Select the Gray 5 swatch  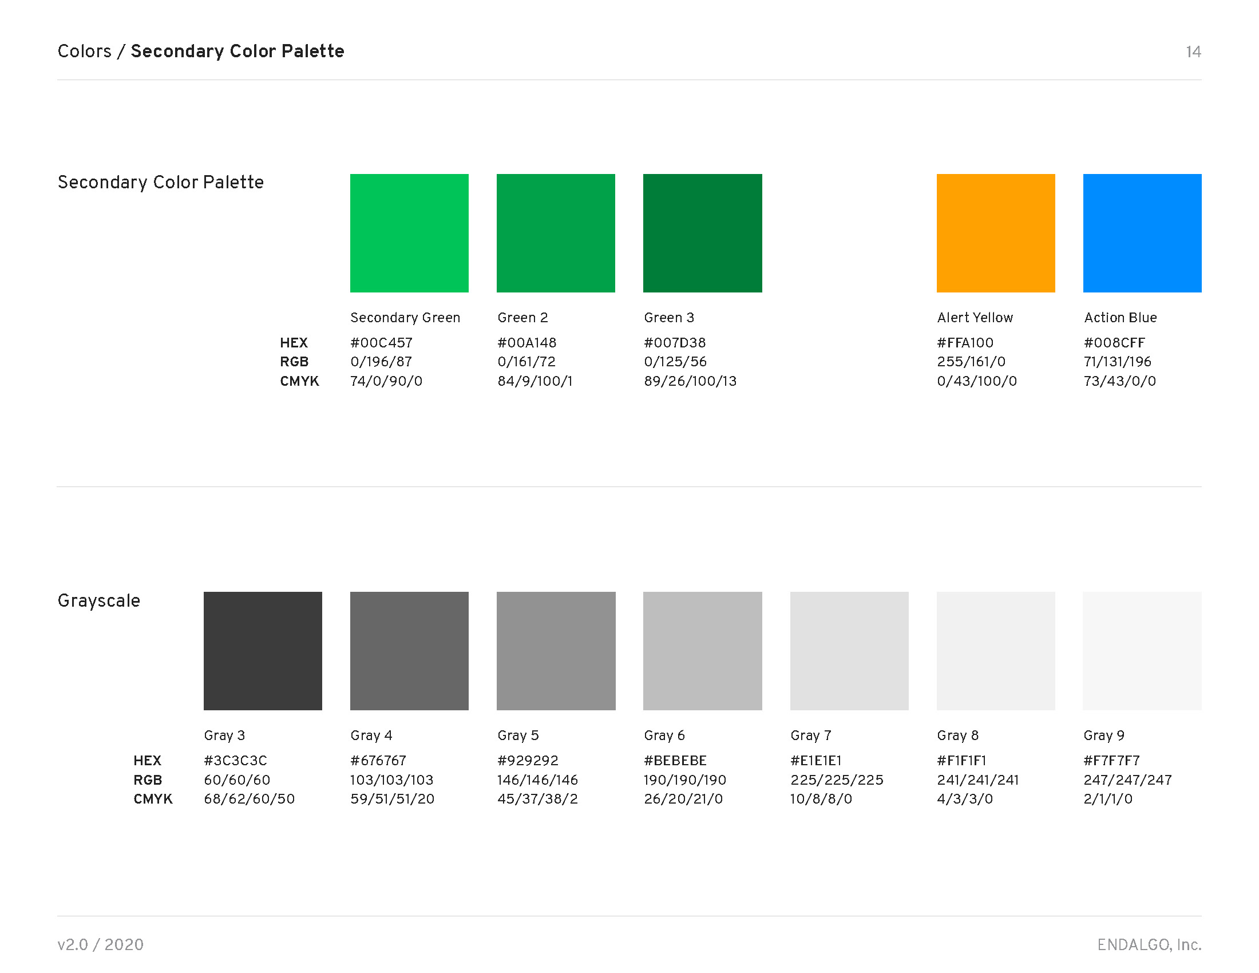tap(555, 650)
